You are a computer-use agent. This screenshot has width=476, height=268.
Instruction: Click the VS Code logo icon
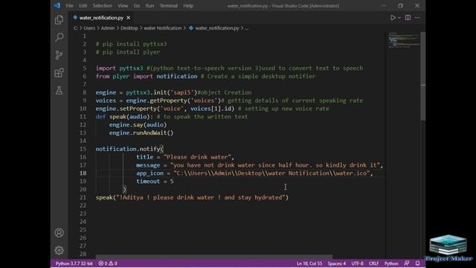tap(57, 5)
